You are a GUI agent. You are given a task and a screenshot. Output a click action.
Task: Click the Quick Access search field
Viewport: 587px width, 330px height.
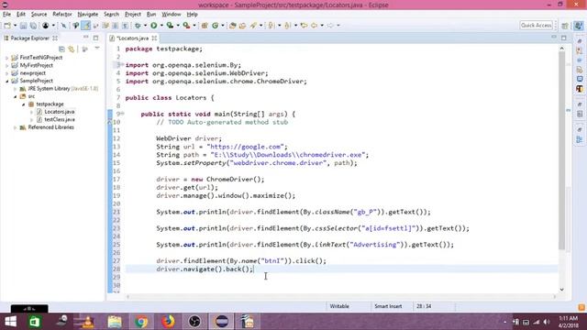[536, 25]
